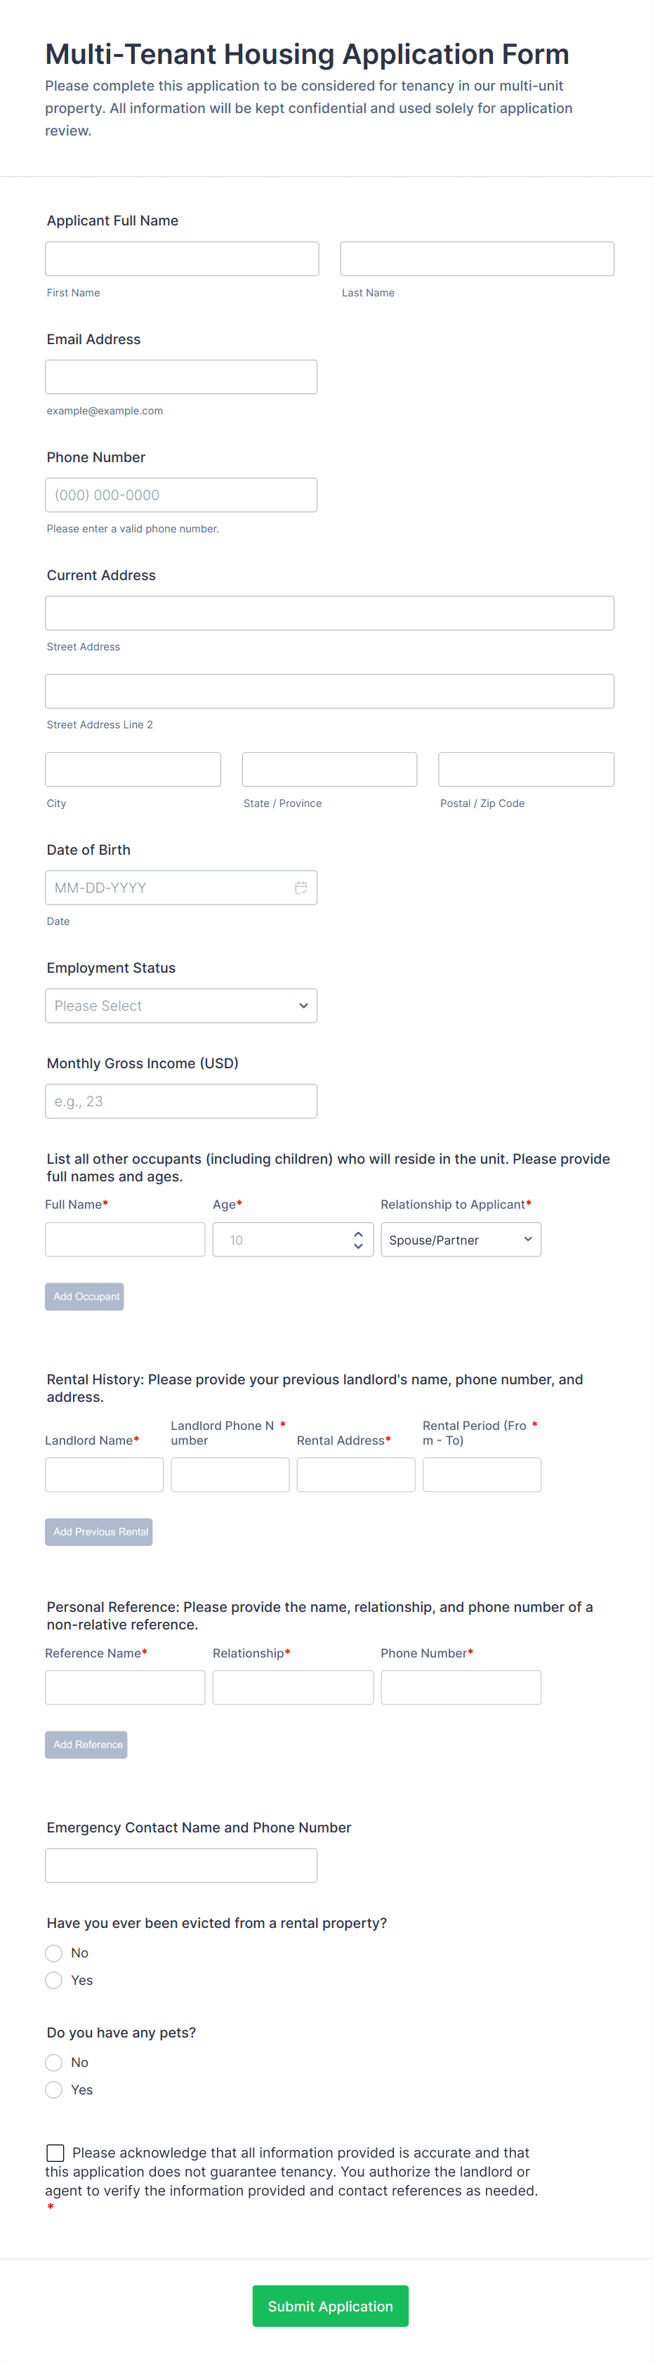
Task: Open the Employment Status dropdown
Action: point(180,1006)
